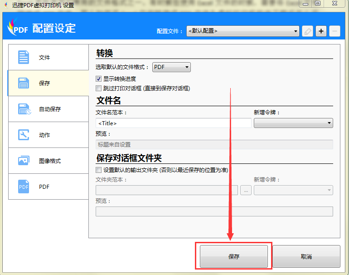
Task: Open the 自动保存 tab
Action: (48, 109)
